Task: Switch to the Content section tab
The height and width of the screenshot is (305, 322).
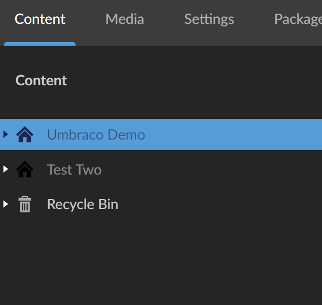Action: [x=40, y=19]
